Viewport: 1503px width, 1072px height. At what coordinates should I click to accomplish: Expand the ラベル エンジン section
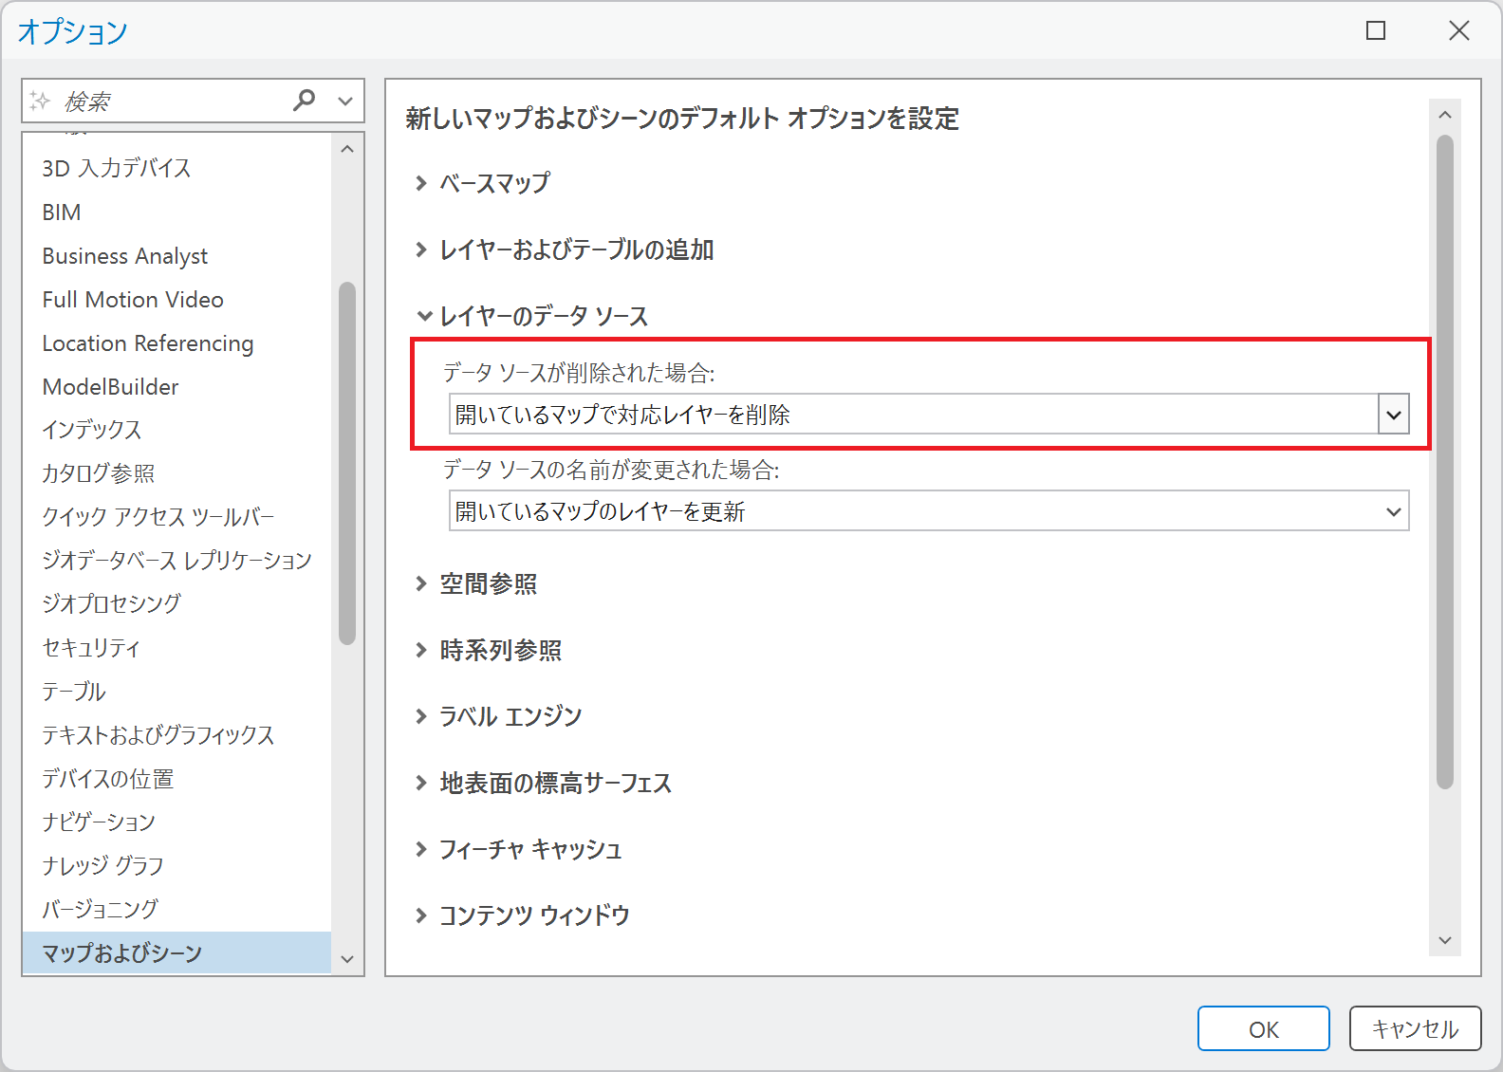[x=421, y=716]
